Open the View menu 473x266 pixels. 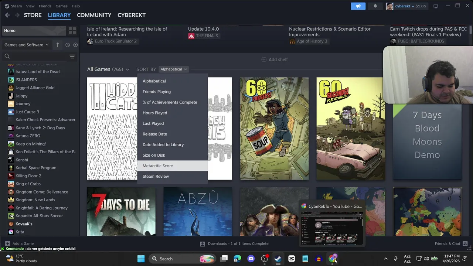(x=30, y=6)
